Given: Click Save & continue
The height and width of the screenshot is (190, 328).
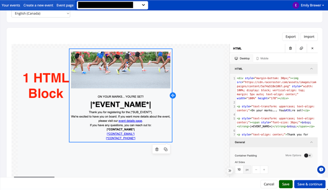Looking at the screenshot, I should pyautogui.click(x=310, y=184).
